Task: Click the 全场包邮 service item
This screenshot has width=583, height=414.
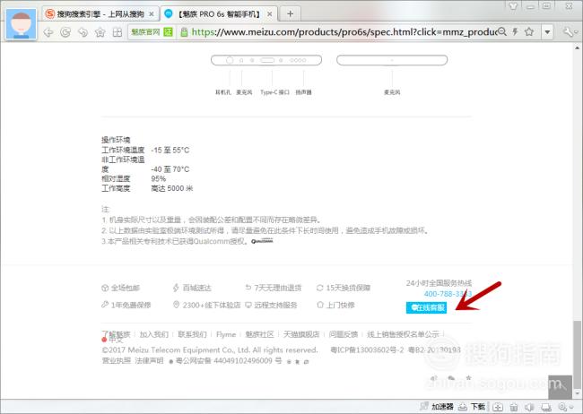Action: coord(121,288)
